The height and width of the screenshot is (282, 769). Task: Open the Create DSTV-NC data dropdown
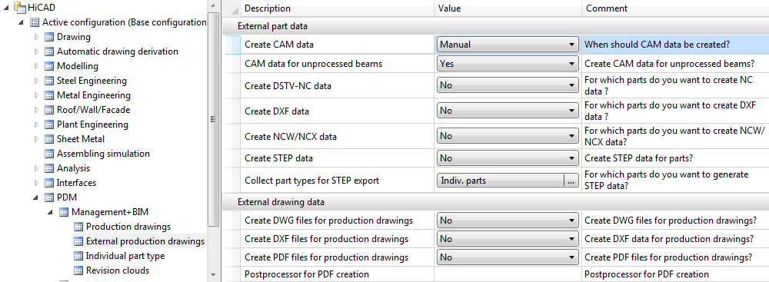click(508, 85)
